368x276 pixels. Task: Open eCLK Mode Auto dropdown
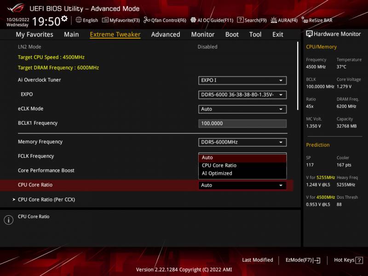point(242,109)
